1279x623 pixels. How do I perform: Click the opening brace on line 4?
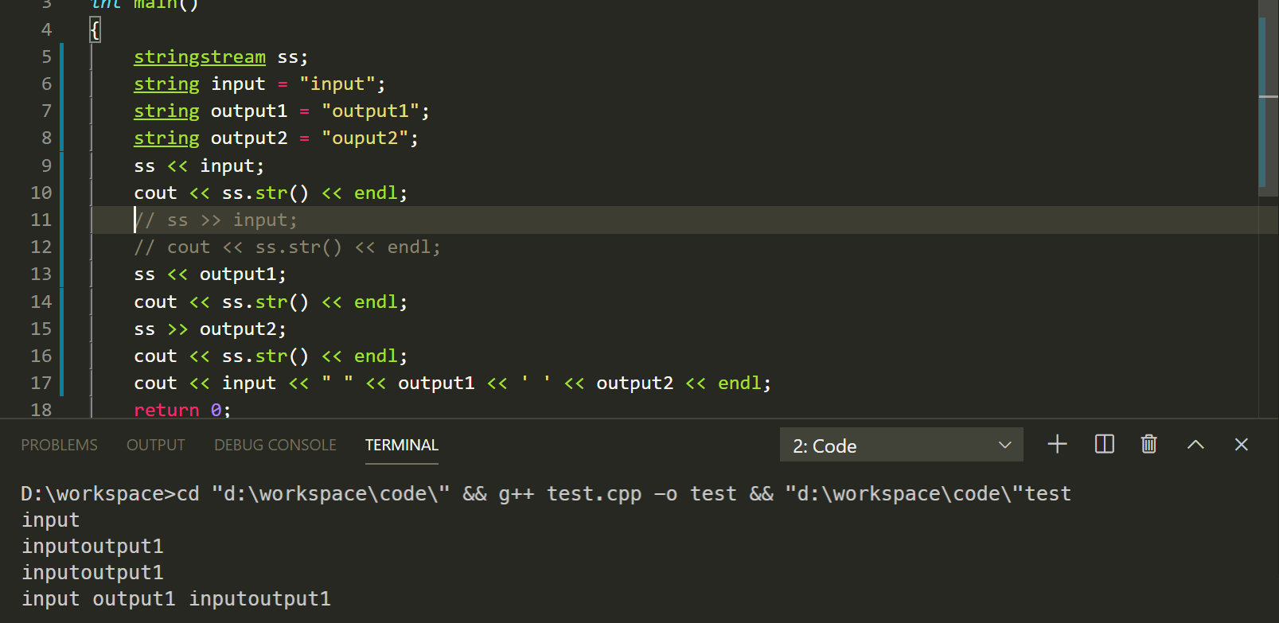click(96, 30)
